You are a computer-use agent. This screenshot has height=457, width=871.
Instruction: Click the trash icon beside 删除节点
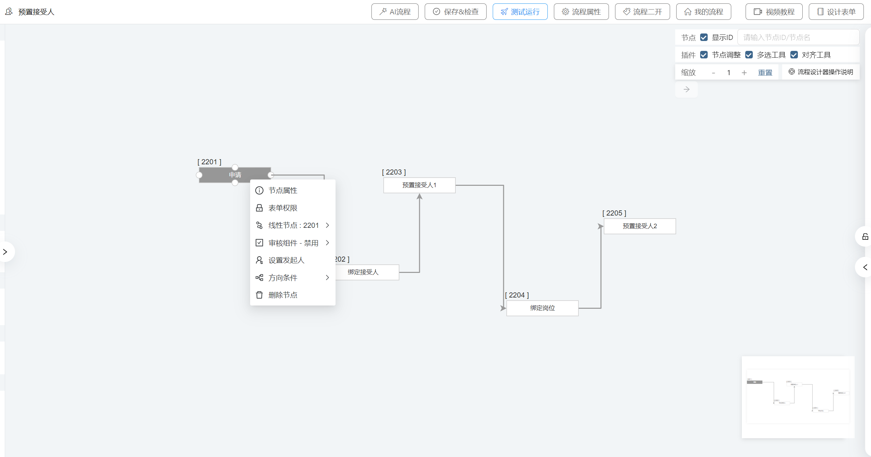click(x=259, y=295)
